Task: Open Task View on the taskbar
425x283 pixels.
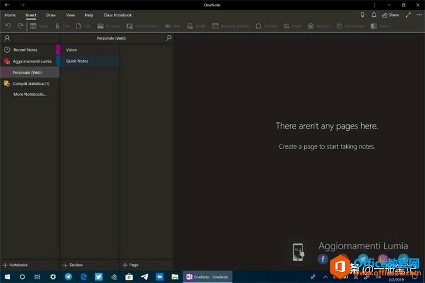Action: [x=37, y=277]
